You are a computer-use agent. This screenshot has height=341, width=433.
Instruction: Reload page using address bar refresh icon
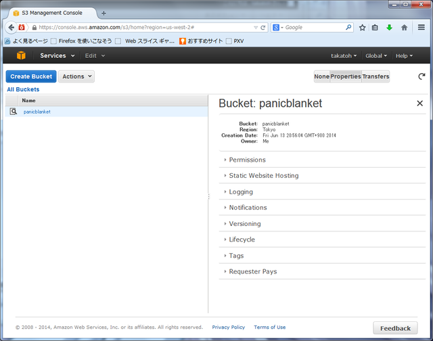[x=263, y=27]
